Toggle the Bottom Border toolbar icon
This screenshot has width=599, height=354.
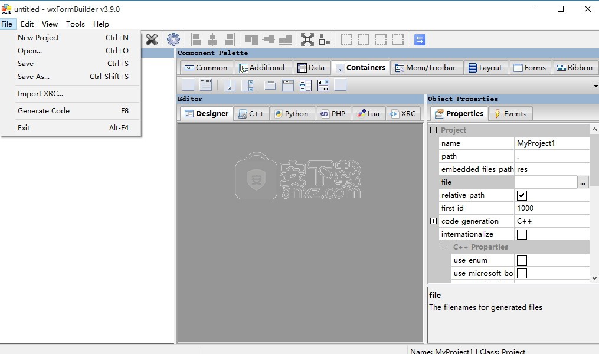tap(398, 40)
